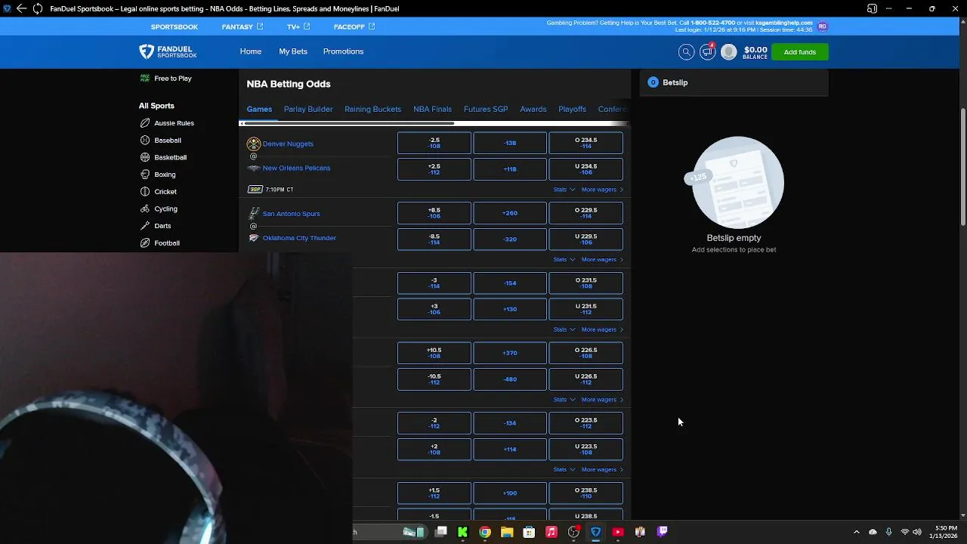This screenshot has height=544, width=967.
Task: Select Over 234.5 total bet
Action: pyautogui.click(x=586, y=143)
